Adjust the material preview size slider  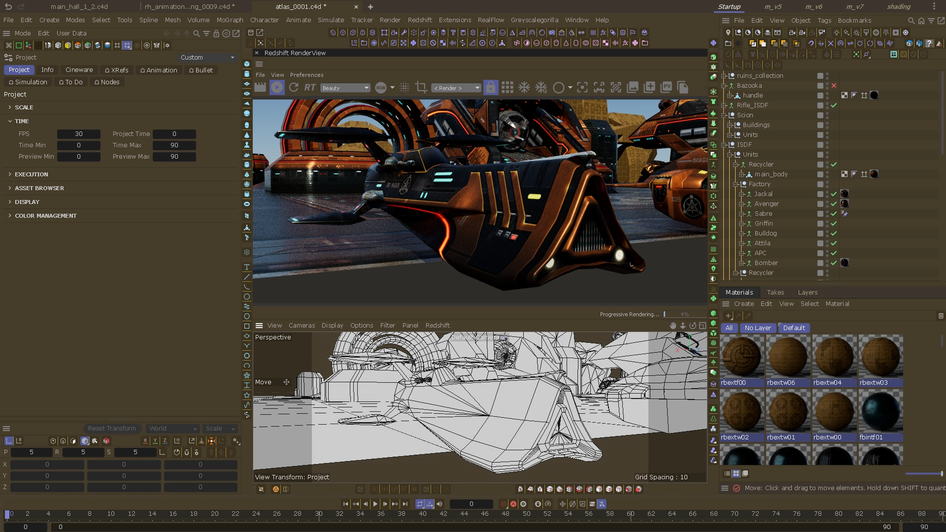pos(924,474)
